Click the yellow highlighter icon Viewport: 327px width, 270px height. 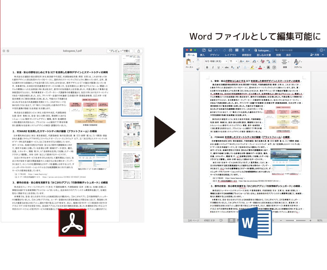tap(252, 67)
